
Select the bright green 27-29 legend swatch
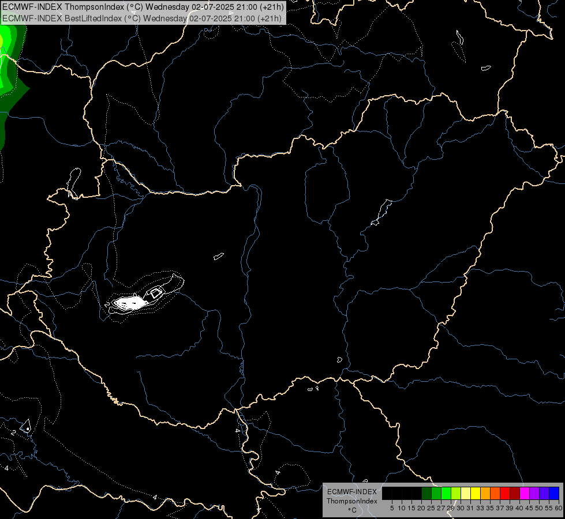(x=446, y=493)
